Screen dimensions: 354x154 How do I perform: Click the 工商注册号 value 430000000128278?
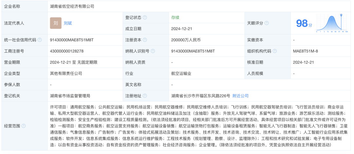tap(67, 51)
